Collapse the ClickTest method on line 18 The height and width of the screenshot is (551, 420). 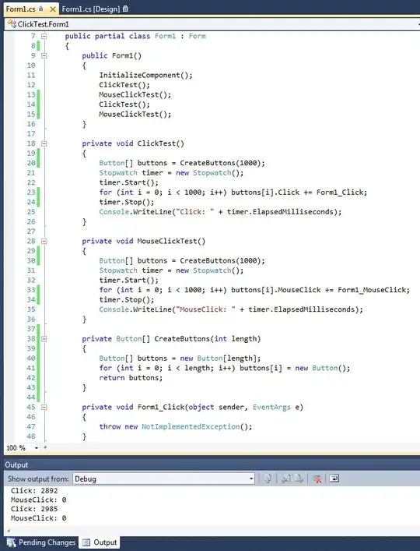44,143
